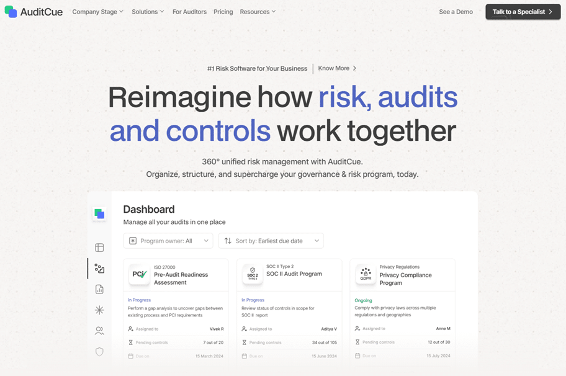
Task: Expand the Resources menu
Action: [x=258, y=12]
